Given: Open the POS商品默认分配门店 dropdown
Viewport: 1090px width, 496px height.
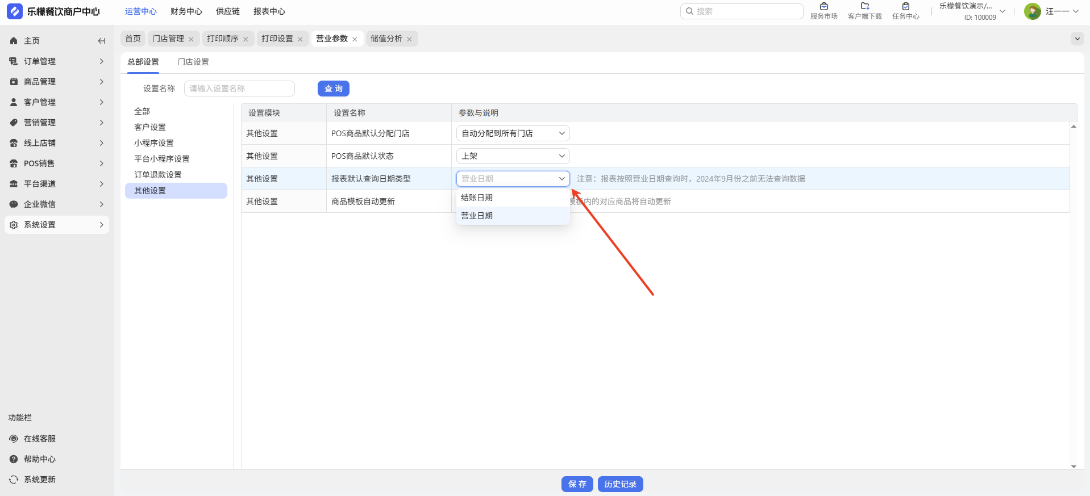Looking at the screenshot, I should point(513,133).
